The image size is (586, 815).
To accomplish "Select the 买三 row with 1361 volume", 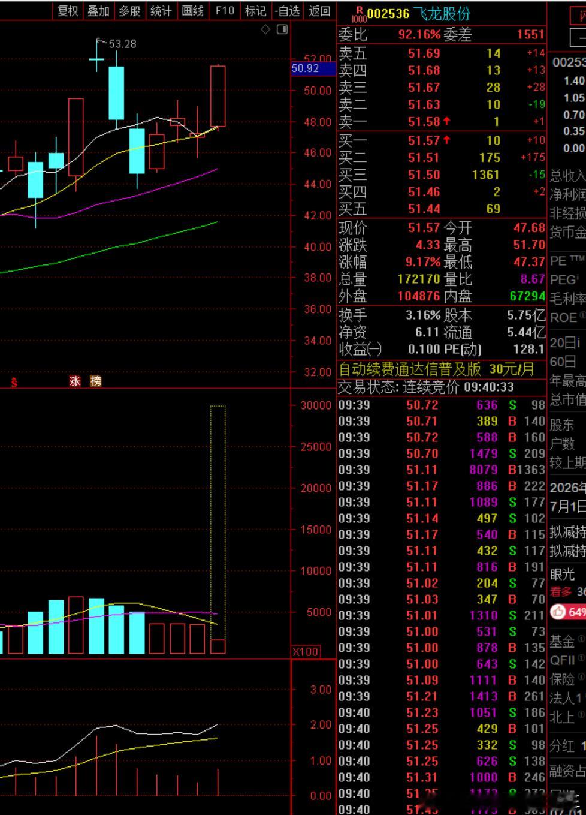I will click(442, 175).
